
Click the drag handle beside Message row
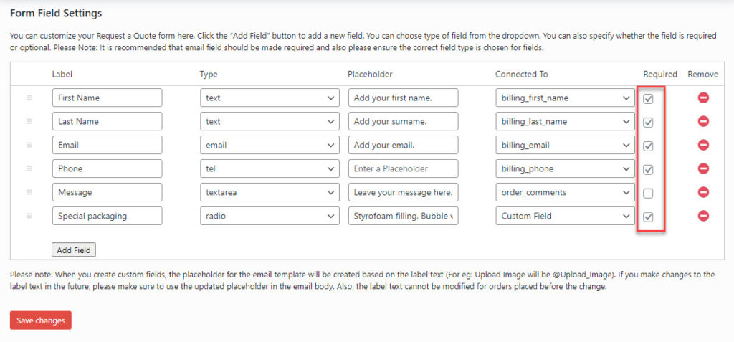tap(29, 192)
